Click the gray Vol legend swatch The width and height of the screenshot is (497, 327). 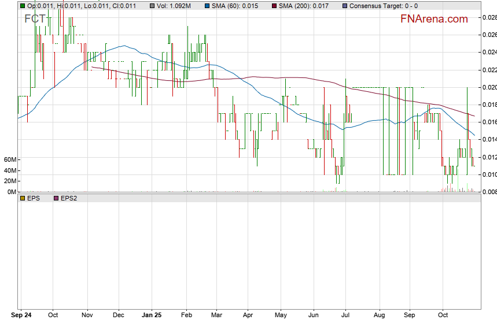[152, 6]
